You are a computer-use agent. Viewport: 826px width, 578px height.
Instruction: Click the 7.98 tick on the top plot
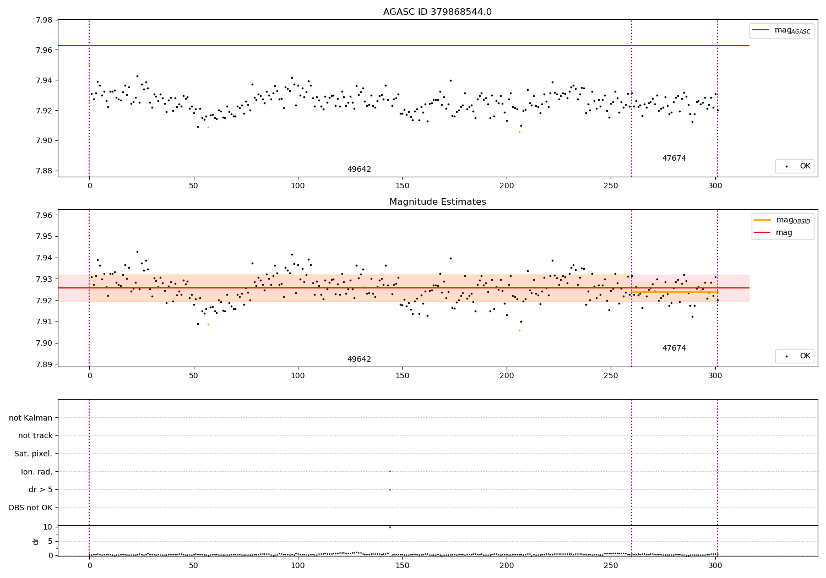pos(44,20)
